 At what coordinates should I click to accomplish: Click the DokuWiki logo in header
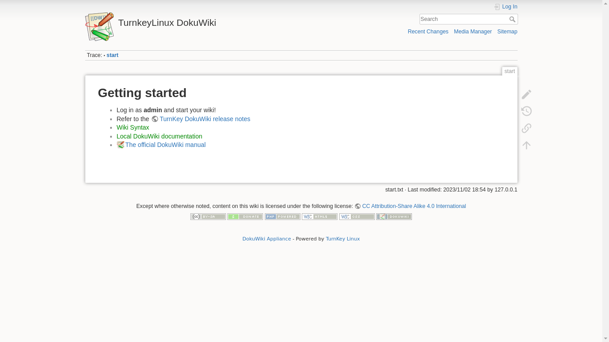coord(99,27)
